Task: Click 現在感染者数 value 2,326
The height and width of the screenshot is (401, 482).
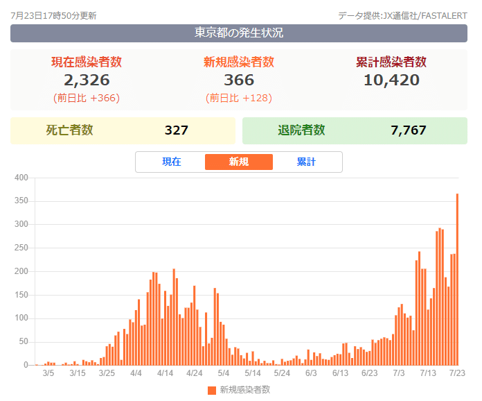Action: tap(87, 80)
